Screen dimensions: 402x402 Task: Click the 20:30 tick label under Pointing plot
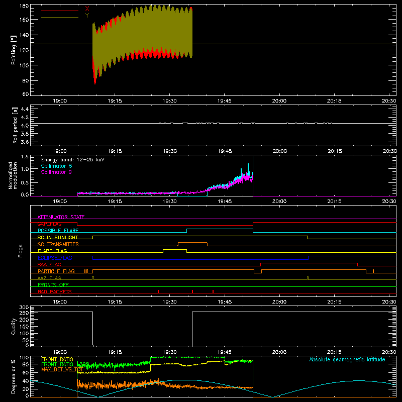389,101
